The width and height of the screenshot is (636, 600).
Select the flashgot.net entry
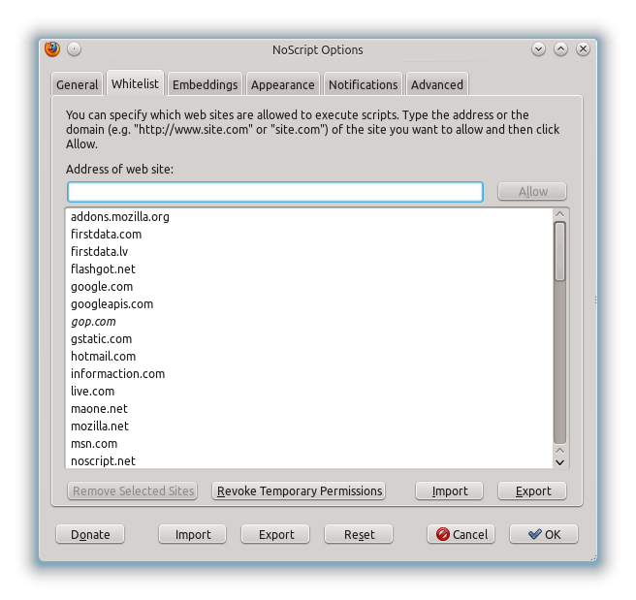[309, 269]
